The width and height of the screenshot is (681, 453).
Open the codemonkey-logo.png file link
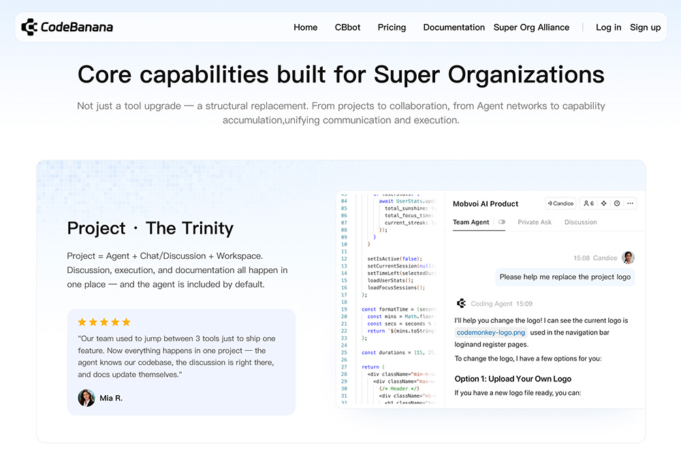491,332
